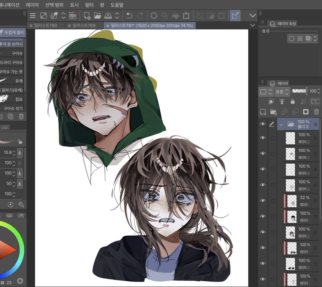The image size is (322, 287).
Task: Toggle Lock layer padlock icon
Action: pyautogui.click(x=293, y=101)
